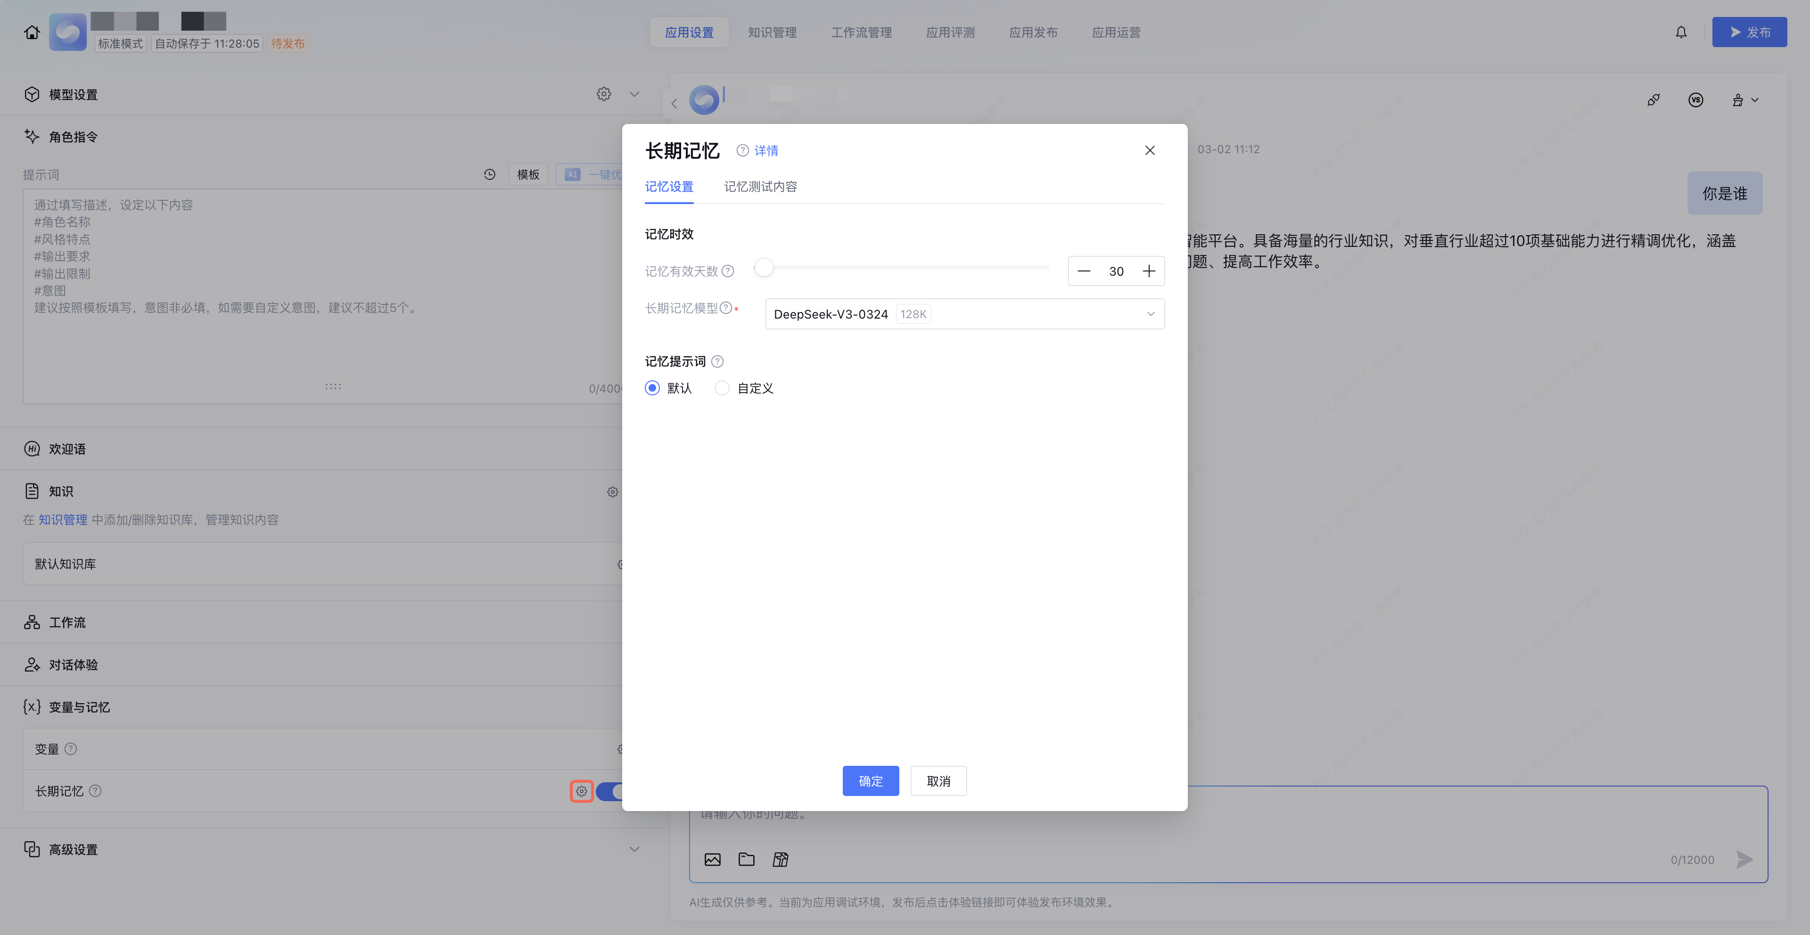
Task: Click the VS compare icon
Action: pos(1695,100)
